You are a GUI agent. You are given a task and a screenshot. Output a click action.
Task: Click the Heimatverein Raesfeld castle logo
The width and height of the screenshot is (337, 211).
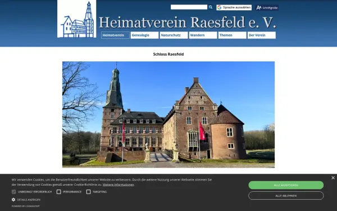[77, 19]
